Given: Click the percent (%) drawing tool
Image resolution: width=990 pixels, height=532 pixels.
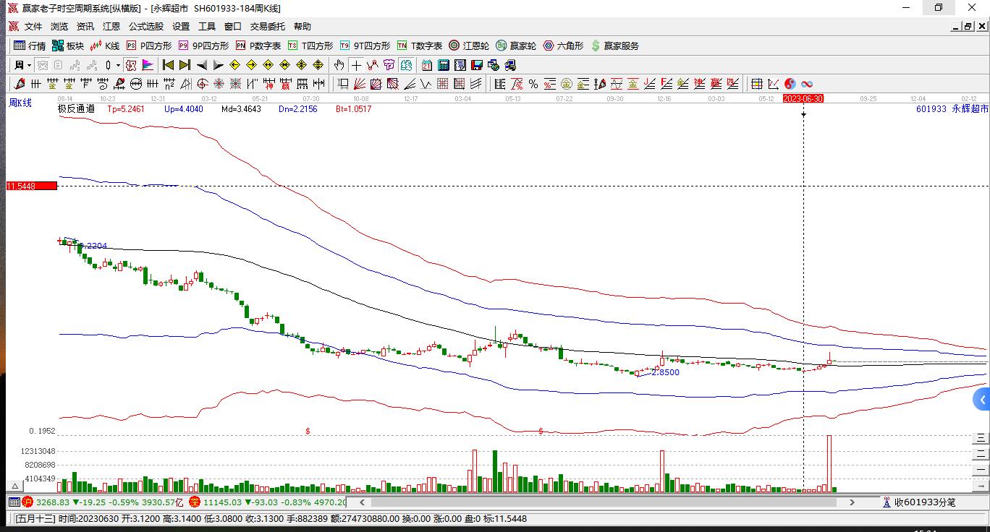Looking at the screenshot, I should pos(533,84).
